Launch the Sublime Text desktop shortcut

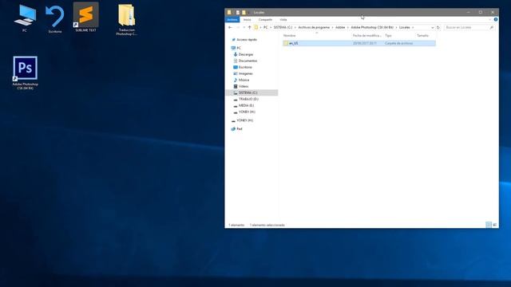coord(85,18)
